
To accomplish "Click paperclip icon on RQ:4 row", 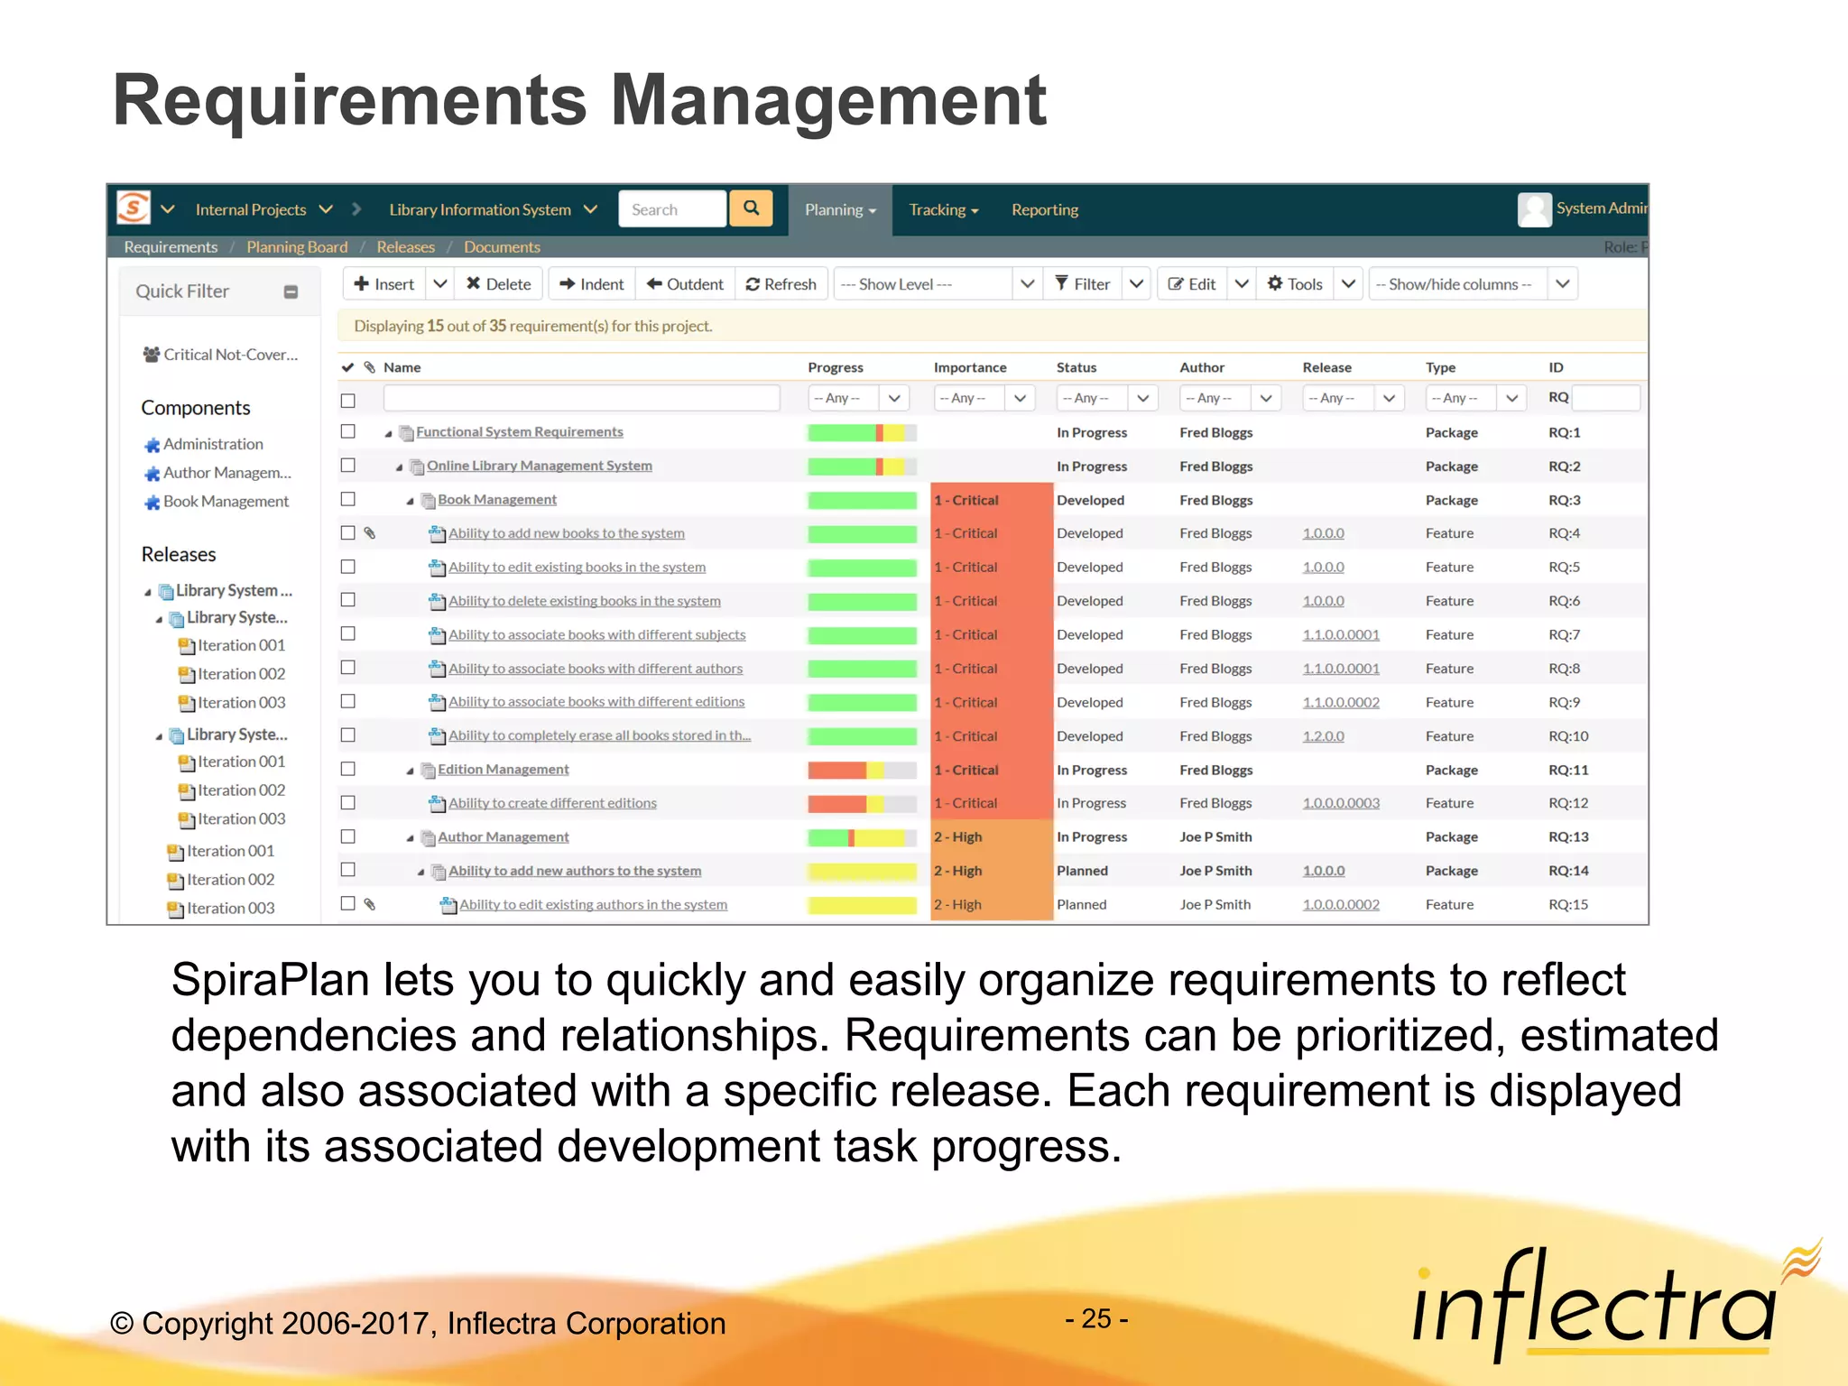I will pyautogui.click(x=369, y=533).
